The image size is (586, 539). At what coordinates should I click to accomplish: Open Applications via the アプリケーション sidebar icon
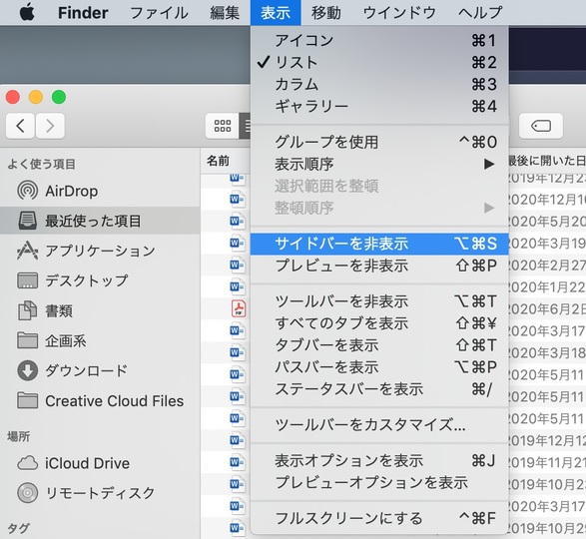point(27,251)
